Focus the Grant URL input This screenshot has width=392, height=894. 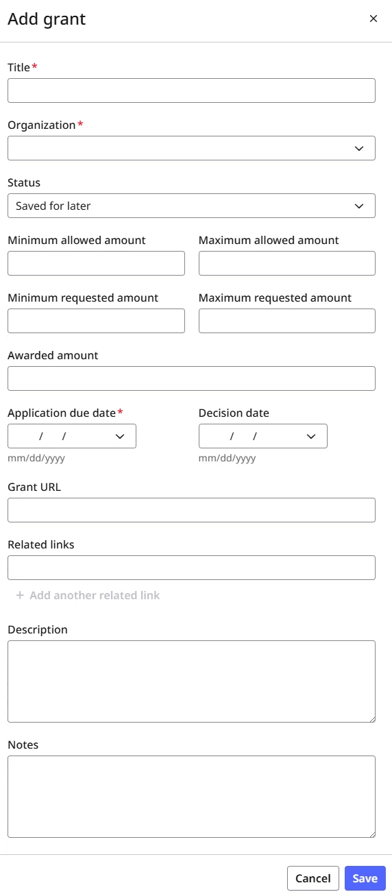[191, 510]
